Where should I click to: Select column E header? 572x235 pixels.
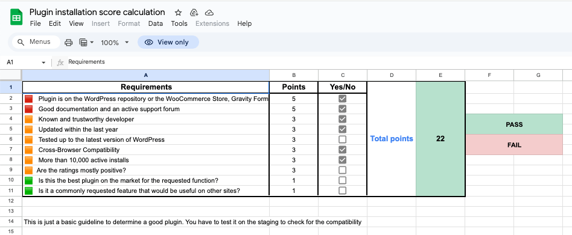click(440, 75)
